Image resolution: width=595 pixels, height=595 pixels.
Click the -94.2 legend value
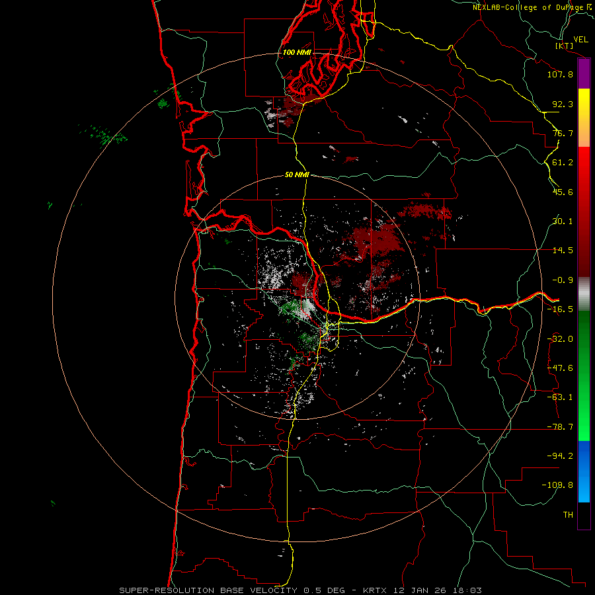click(x=560, y=456)
